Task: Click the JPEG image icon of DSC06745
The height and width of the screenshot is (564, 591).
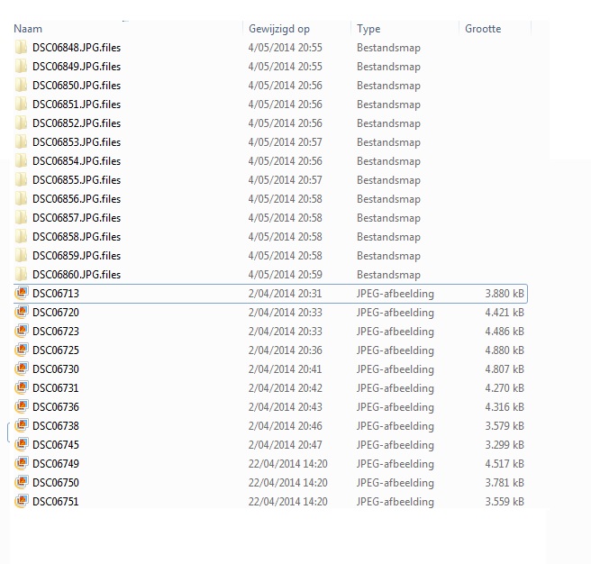Action: (x=22, y=444)
